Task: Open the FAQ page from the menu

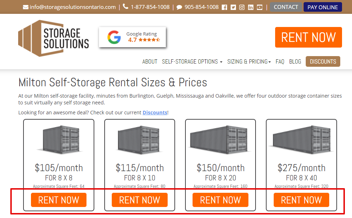Action: tap(280, 61)
